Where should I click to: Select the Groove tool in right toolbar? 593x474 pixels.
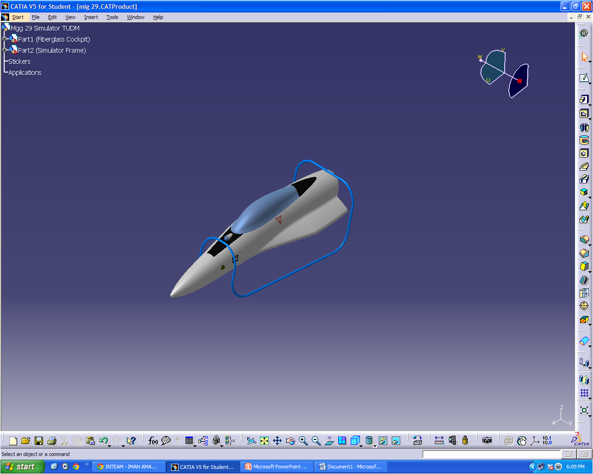point(584,140)
